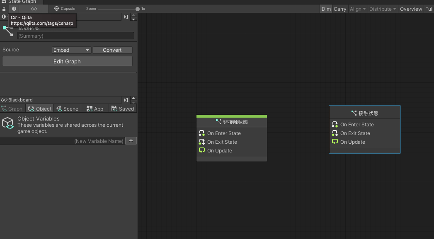
Task: Toggle the Dim option
Action: 326,9
